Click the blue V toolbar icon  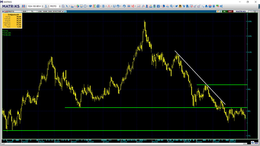point(184,6)
